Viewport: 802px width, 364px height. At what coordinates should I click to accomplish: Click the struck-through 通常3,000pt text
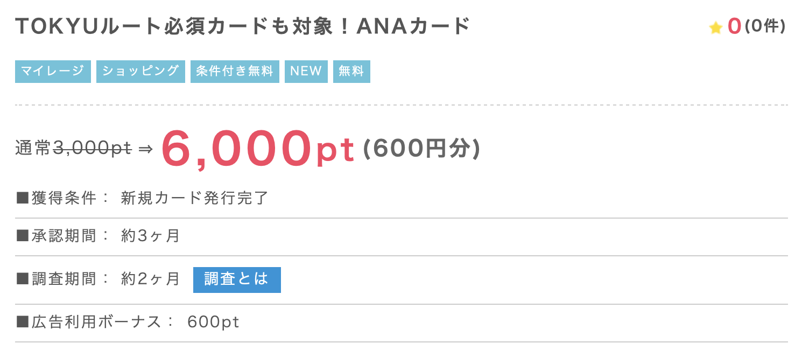[x=73, y=149]
